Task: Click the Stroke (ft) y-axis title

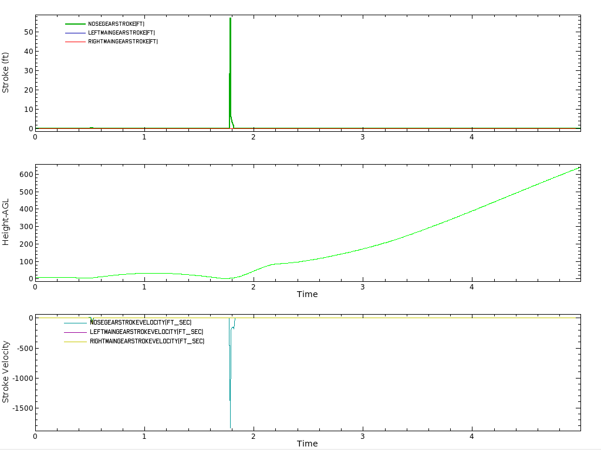Action: [x=6, y=73]
